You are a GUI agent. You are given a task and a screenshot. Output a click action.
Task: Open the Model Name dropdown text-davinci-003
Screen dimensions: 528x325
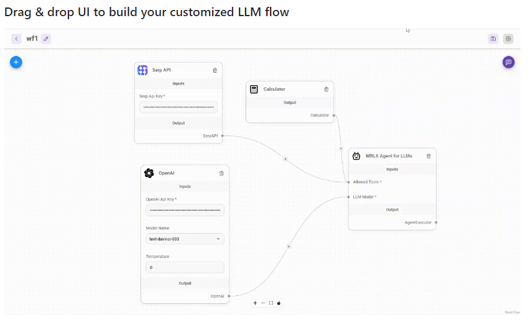[x=185, y=239]
